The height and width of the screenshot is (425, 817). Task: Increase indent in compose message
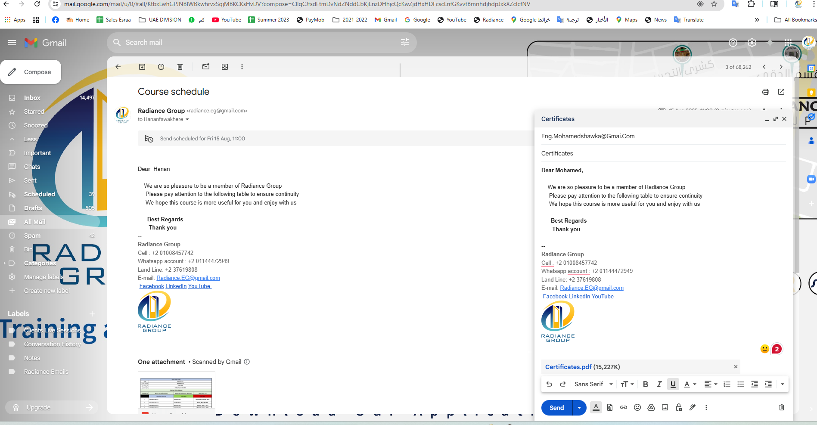(x=768, y=384)
